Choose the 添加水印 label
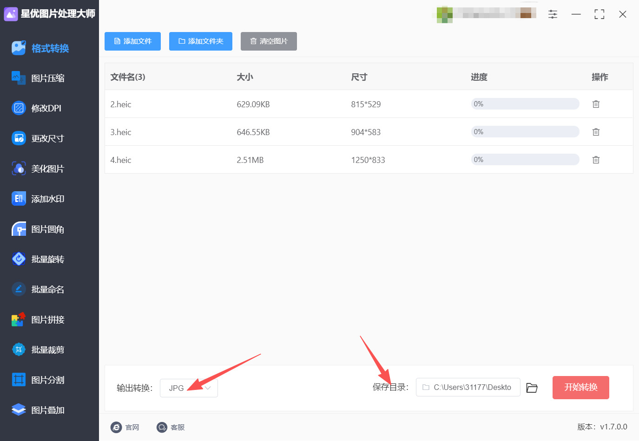This screenshot has width=639, height=441. click(48, 199)
